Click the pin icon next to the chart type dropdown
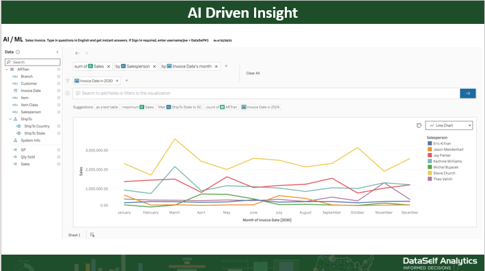Viewport: 485px width, 271px height. tap(419, 126)
